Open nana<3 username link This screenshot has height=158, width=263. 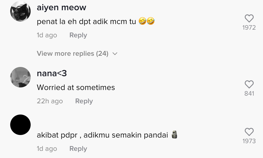point(52,74)
